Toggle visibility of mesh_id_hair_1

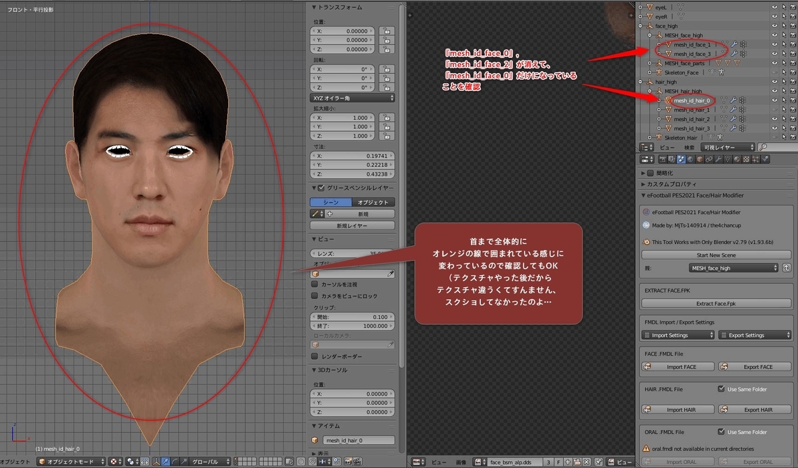tap(774, 110)
